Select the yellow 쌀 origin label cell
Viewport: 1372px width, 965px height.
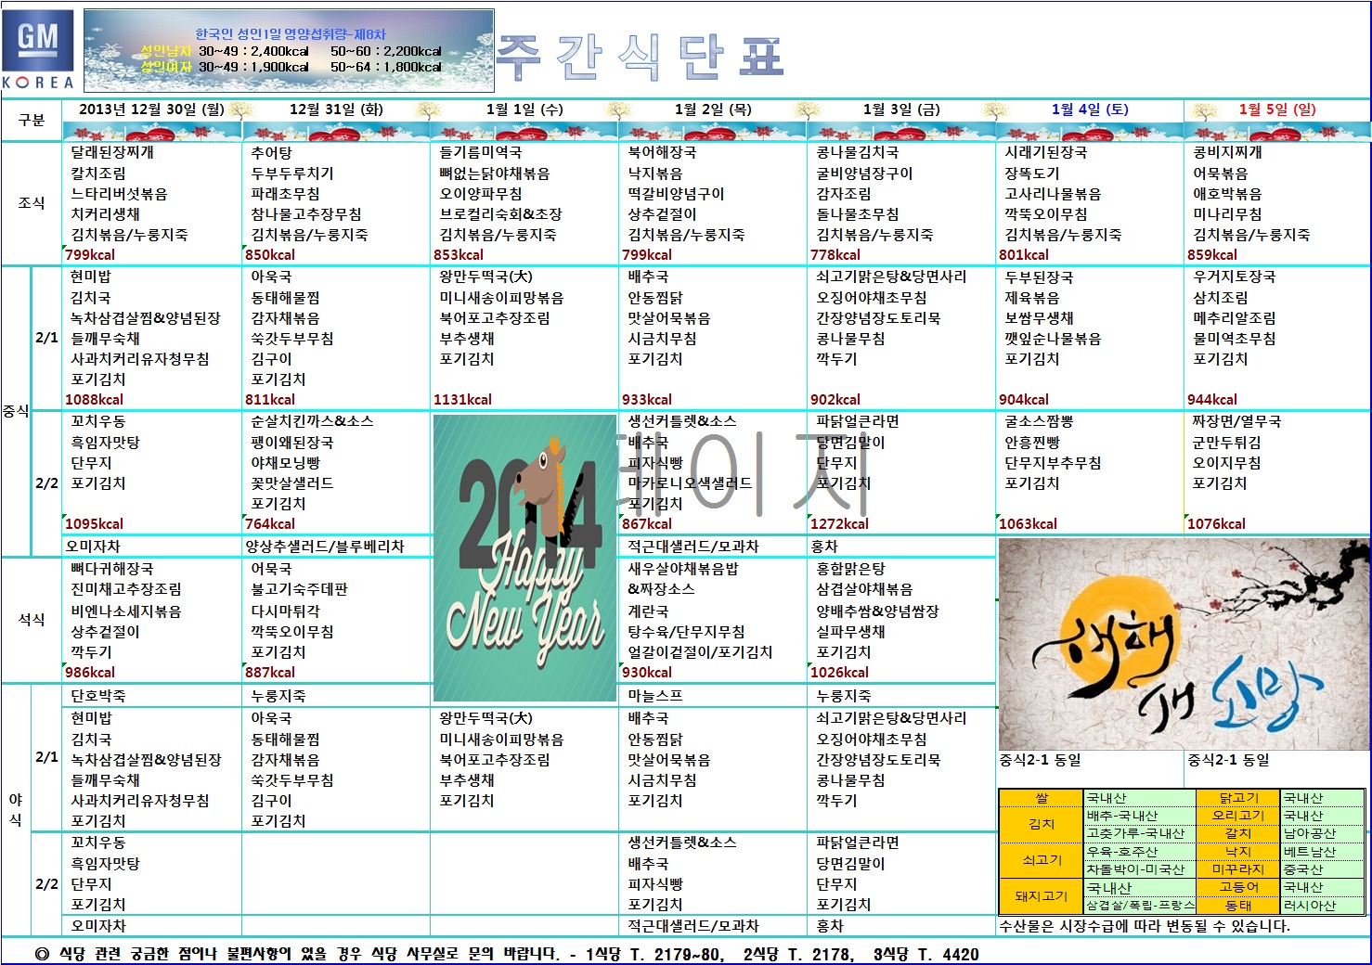tap(1041, 798)
